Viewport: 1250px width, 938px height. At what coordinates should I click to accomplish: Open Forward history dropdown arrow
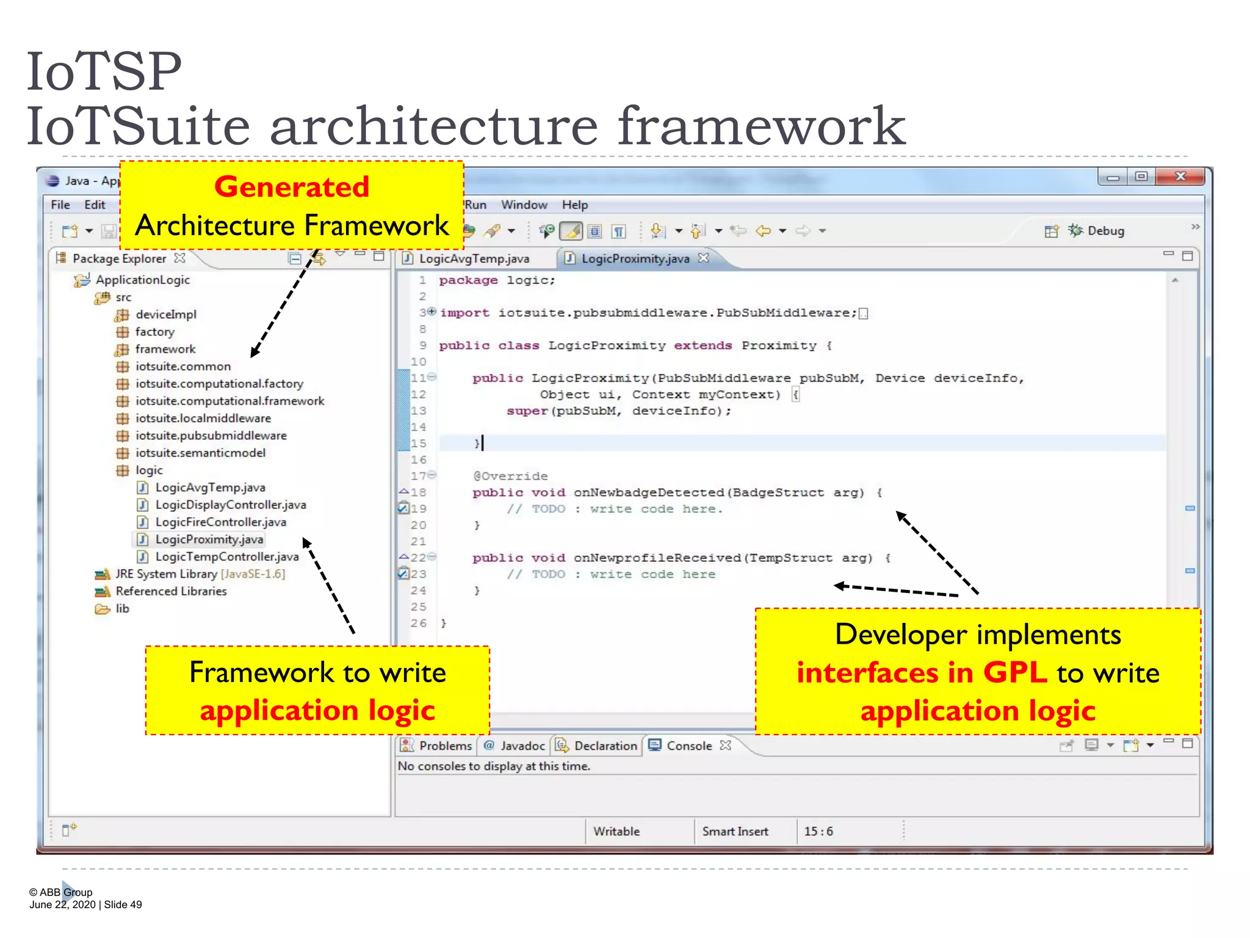[822, 231]
